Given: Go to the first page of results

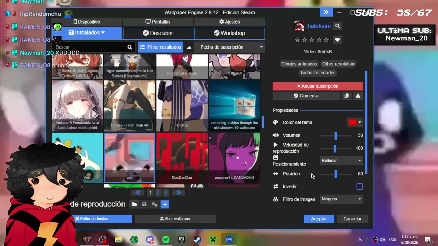Looking at the screenshot, I should point(138,193).
